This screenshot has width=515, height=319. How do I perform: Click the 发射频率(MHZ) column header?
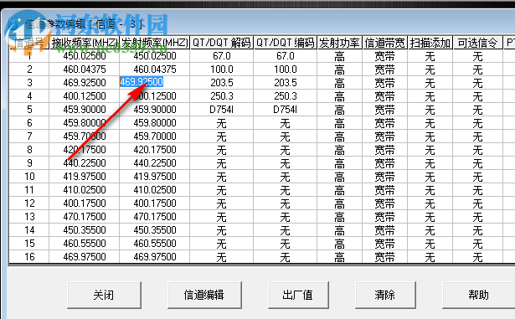click(154, 43)
